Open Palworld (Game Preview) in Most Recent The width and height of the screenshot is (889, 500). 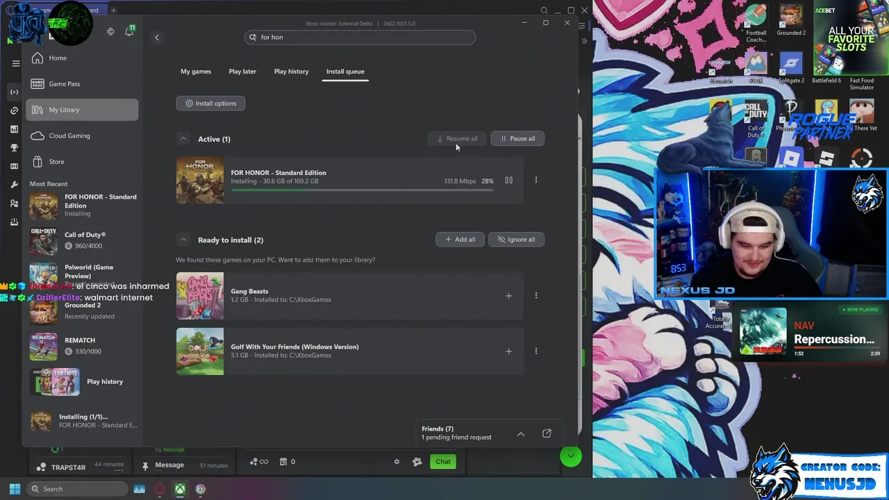click(82, 275)
